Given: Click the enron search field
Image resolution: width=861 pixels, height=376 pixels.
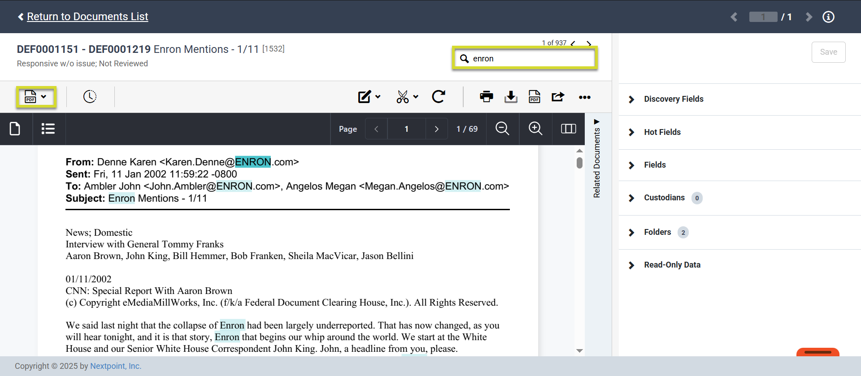Looking at the screenshot, I should [525, 58].
